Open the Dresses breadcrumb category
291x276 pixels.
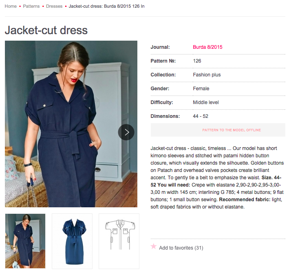click(54, 6)
